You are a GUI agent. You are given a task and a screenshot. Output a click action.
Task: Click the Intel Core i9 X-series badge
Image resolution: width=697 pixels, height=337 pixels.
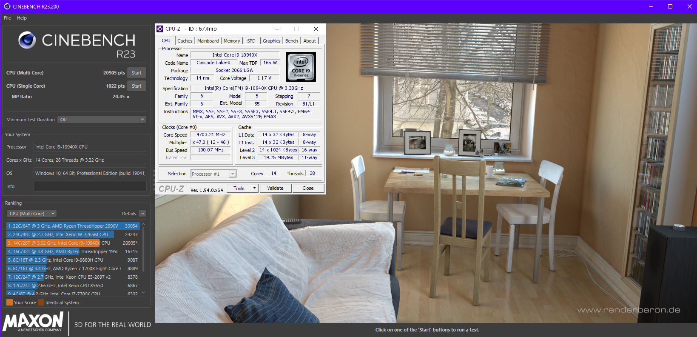(x=301, y=66)
